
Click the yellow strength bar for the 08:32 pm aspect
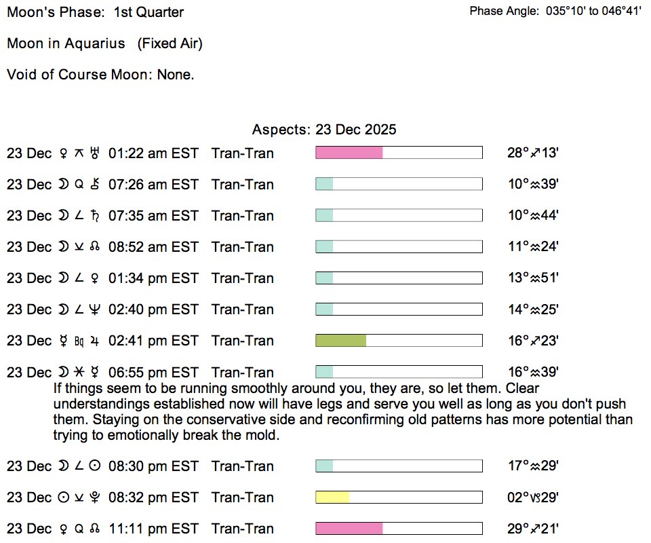pos(333,498)
